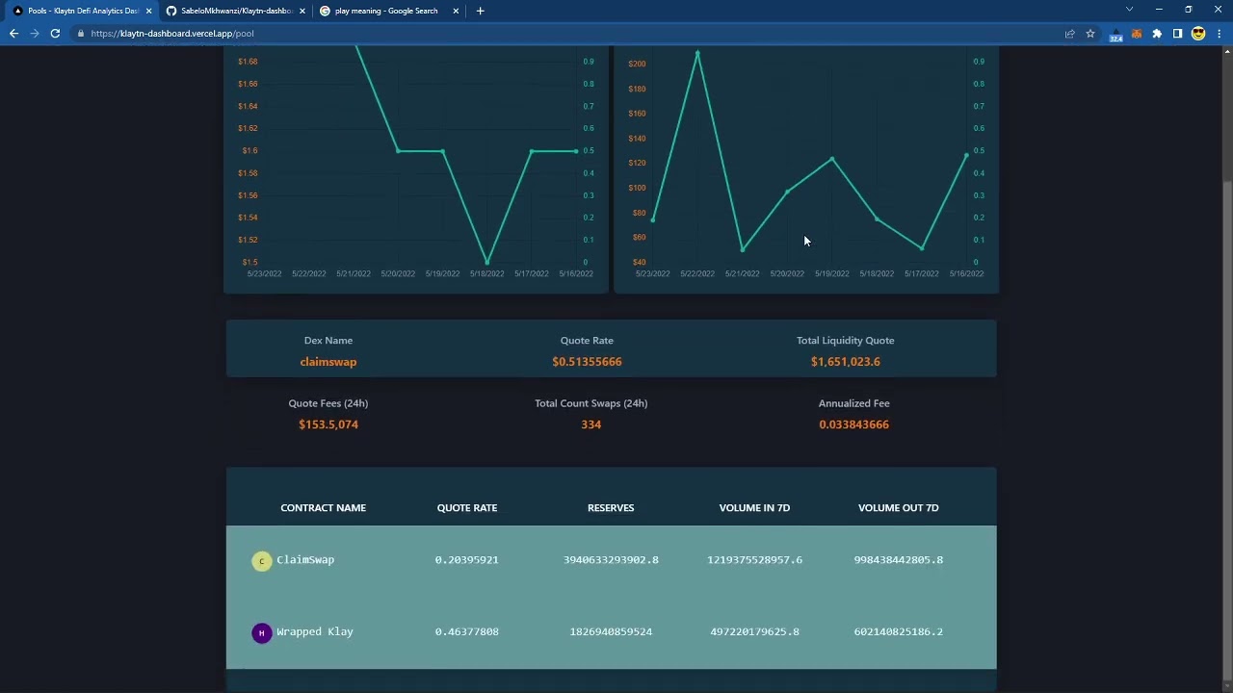Click left chart's 5/18/2022 data point

coord(487,262)
